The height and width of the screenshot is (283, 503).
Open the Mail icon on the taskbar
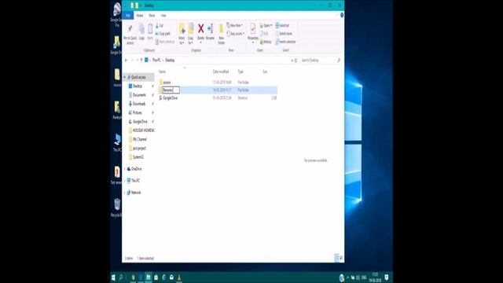171,277
